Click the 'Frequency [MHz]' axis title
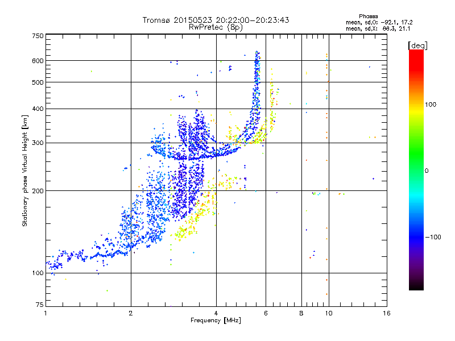 pos(216,321)
